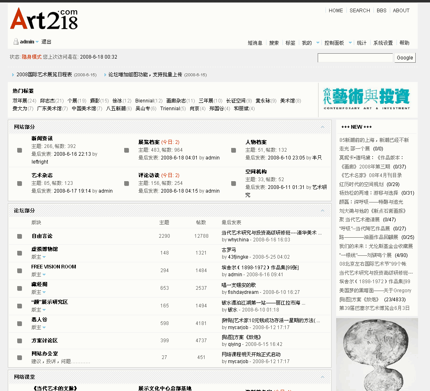
Task: Click the status icon for 虚拟博物馆 forum
Action: 19,253
